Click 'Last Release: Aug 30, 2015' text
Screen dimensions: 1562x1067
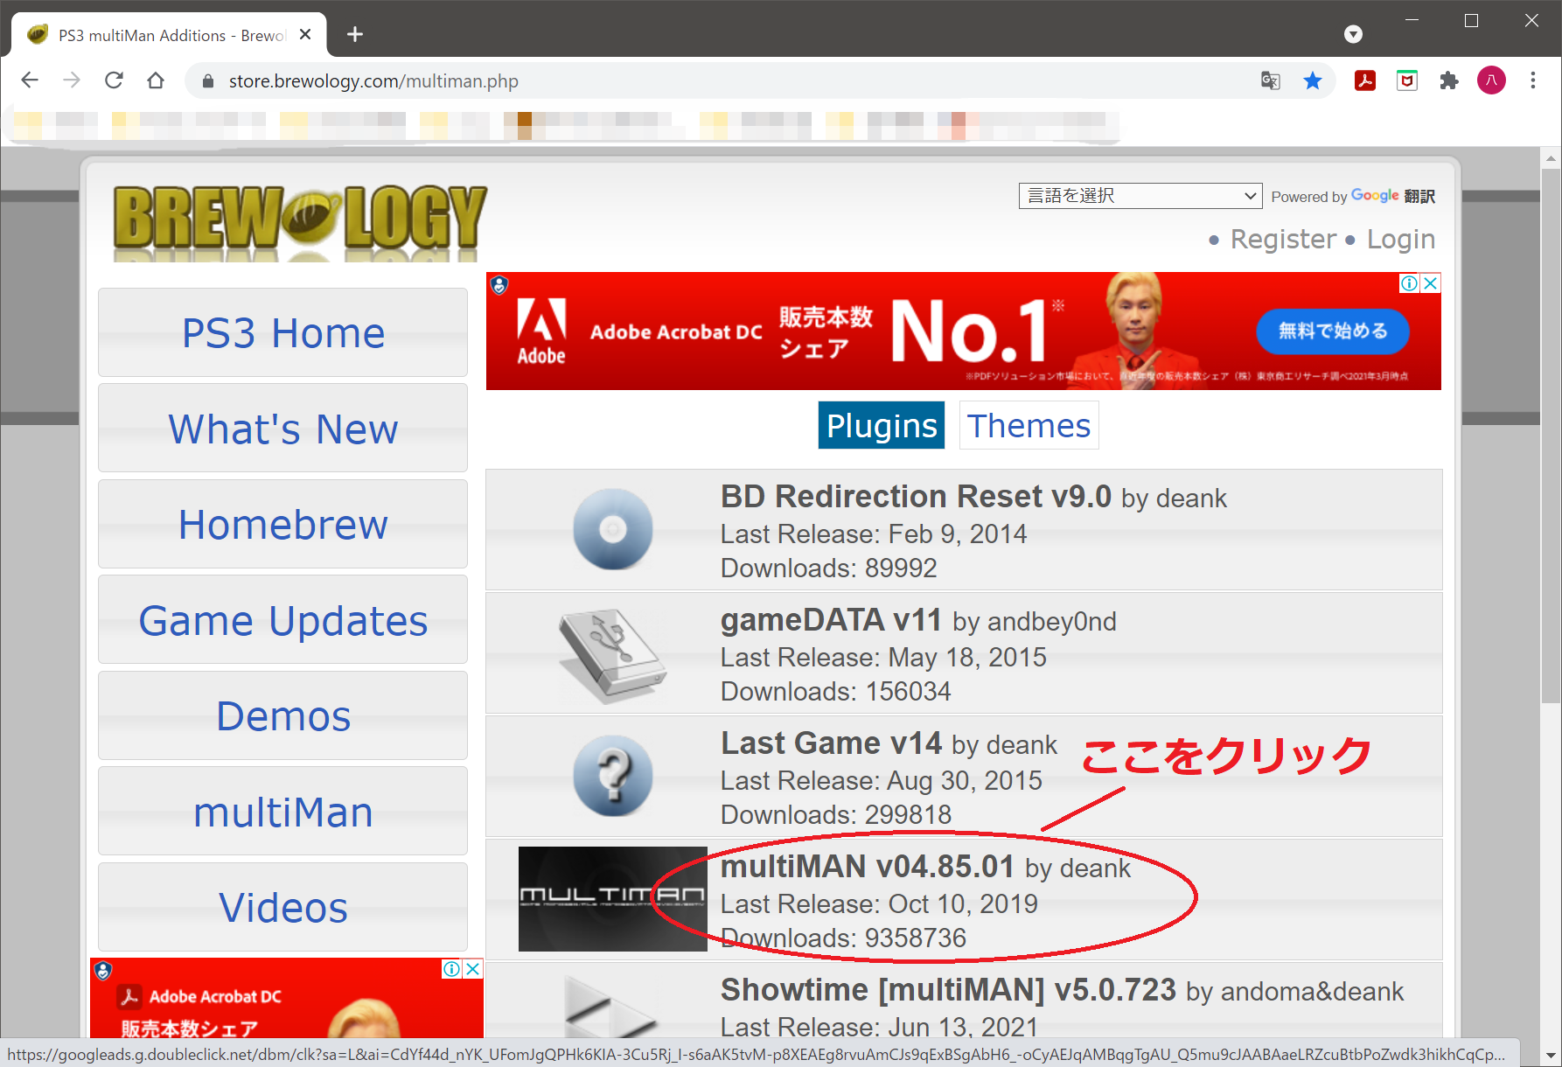[x=882, y=780]
